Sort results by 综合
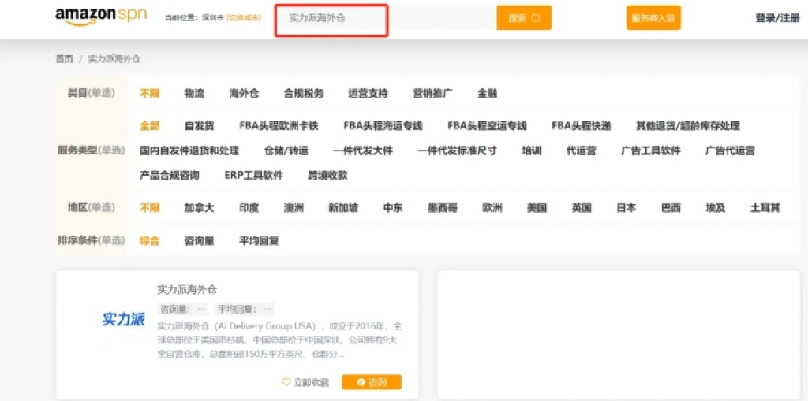808x401 pixels. pos(150,240)
